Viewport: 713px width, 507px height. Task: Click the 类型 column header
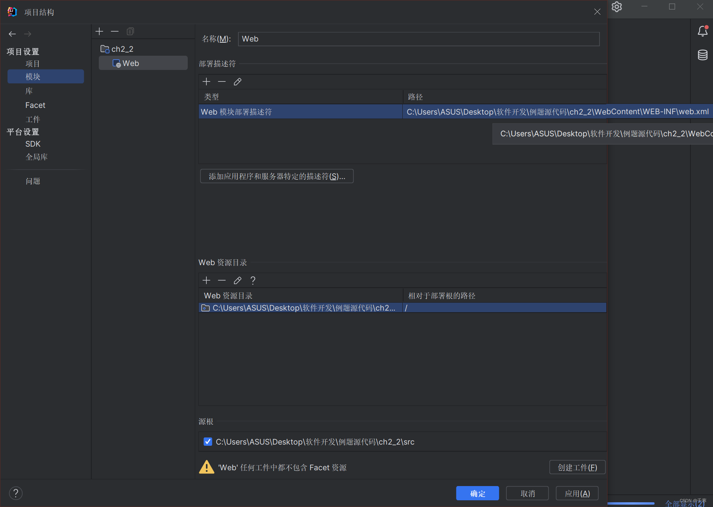300,97
